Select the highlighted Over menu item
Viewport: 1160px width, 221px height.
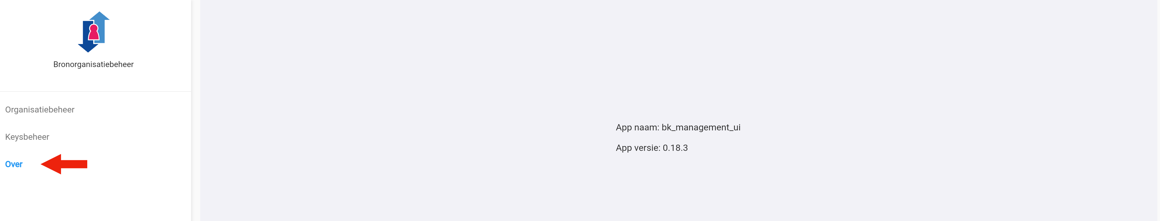(x=13, y=164)
